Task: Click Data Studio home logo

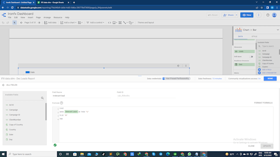Action: 4,15
